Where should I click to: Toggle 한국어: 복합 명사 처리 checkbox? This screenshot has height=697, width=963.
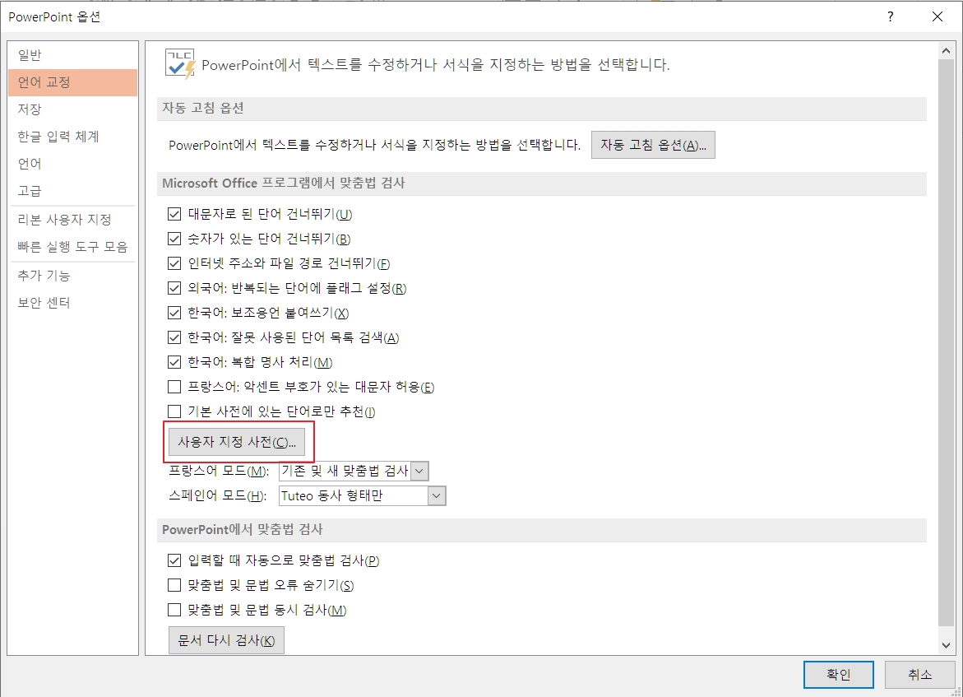tap(174, 361)
